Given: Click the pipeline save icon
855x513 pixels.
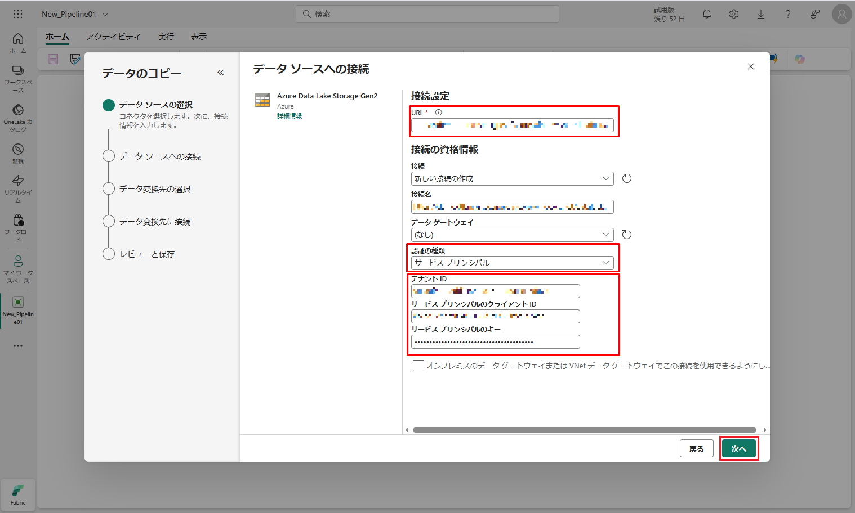Looking at the screenshot, I should click(x=53, y=59).
